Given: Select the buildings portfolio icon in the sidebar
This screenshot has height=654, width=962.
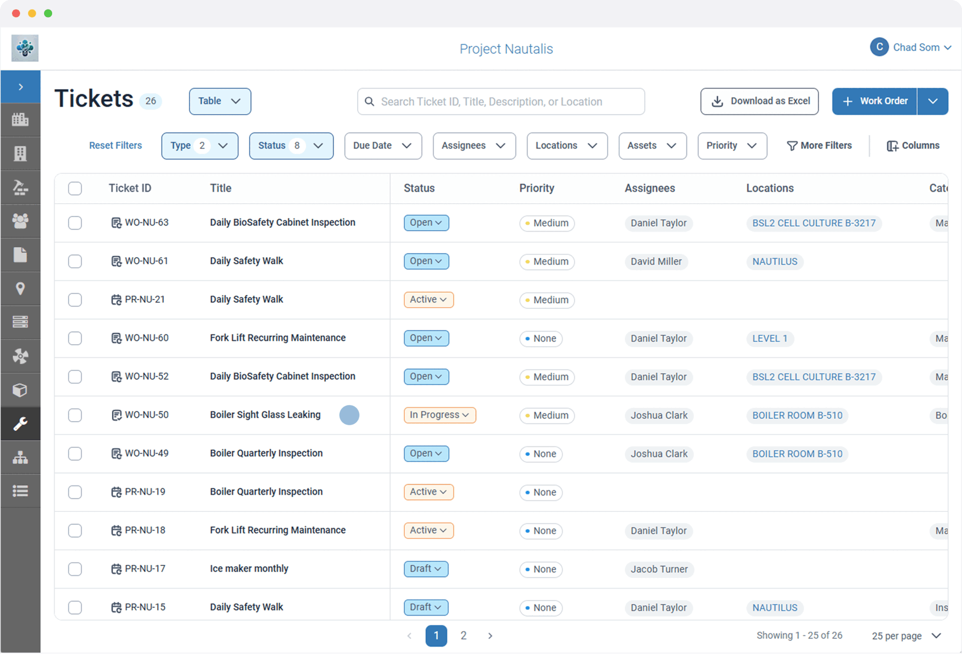Looking at the screenshot, I should point(21,120).
